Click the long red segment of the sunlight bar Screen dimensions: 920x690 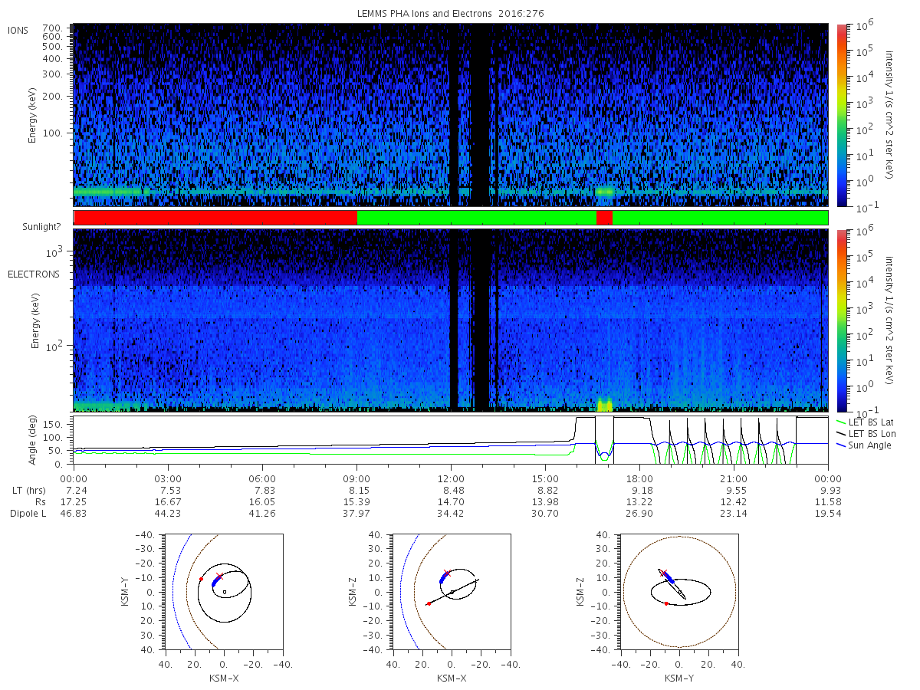(x=215, y=218)
